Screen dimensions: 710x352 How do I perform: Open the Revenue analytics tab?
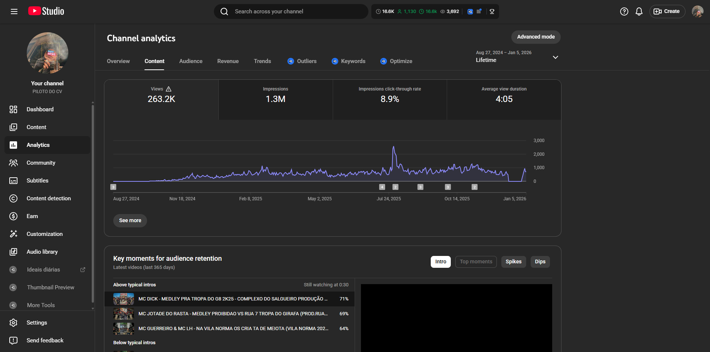(x=228, y=61)
